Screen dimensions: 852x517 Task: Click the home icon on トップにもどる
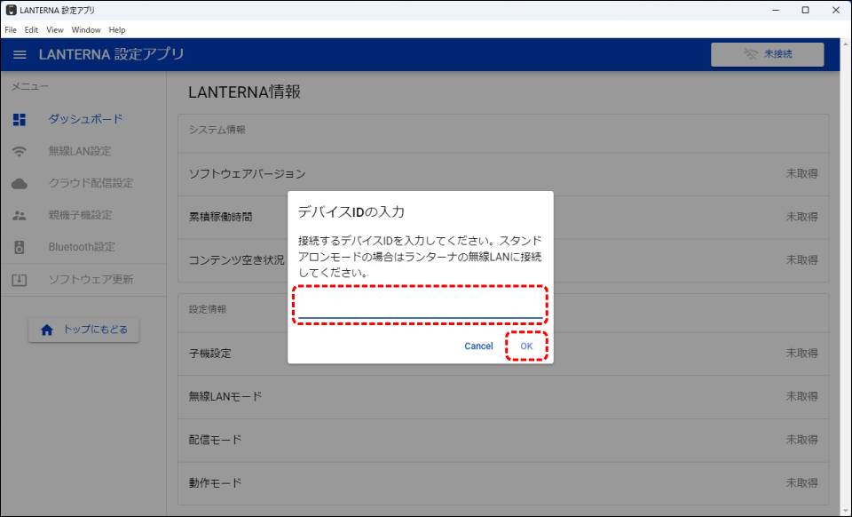tap(47, 330)
